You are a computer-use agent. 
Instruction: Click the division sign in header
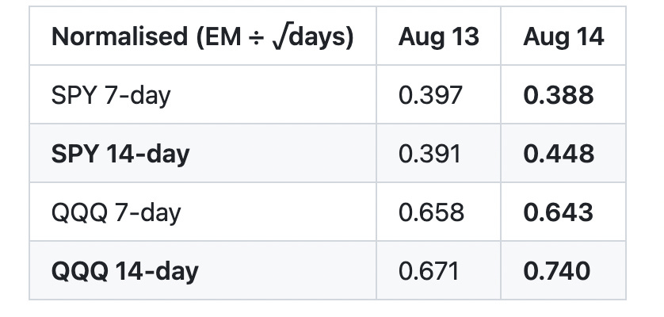257,37
